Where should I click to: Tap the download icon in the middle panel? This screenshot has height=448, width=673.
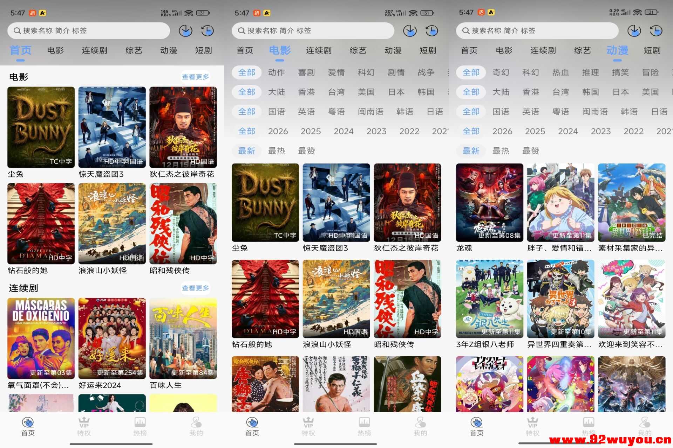pyautogui.click(x=410, y=30)
